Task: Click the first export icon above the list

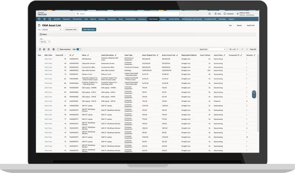Action: pyautogui.click(x=40, y=49)
